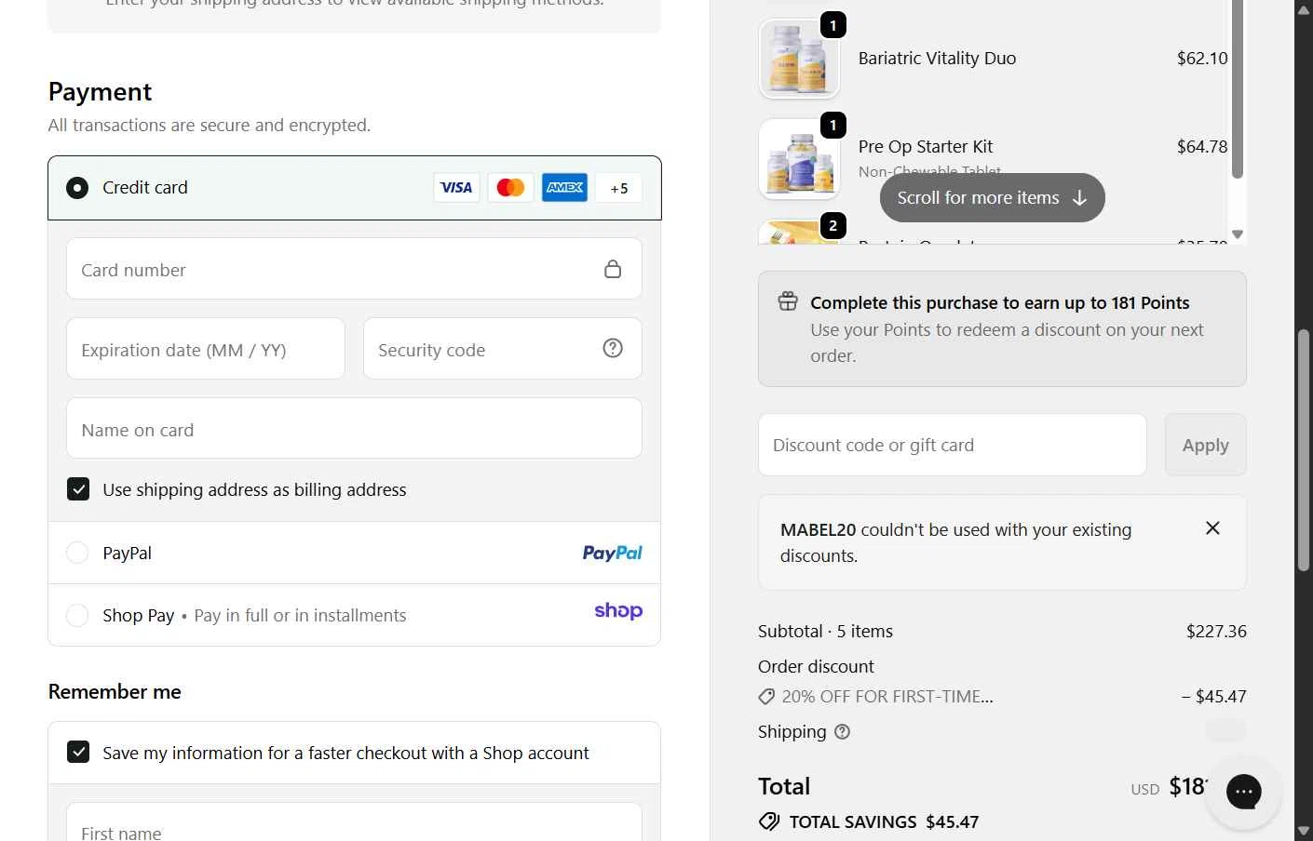1313x841 pixels.
Task: Click the items list scroll down arrow
Action: pyautogui.click(x=1238, y=234)
